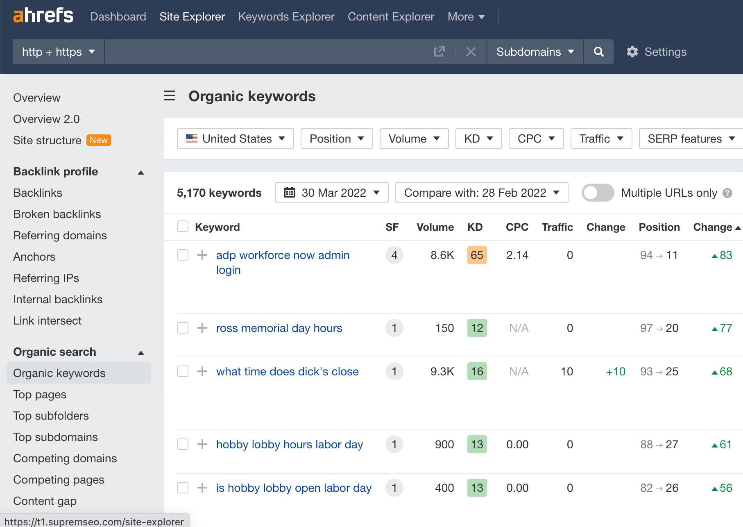Open 30 Mar 2022 date dropdown

[332, 193]
